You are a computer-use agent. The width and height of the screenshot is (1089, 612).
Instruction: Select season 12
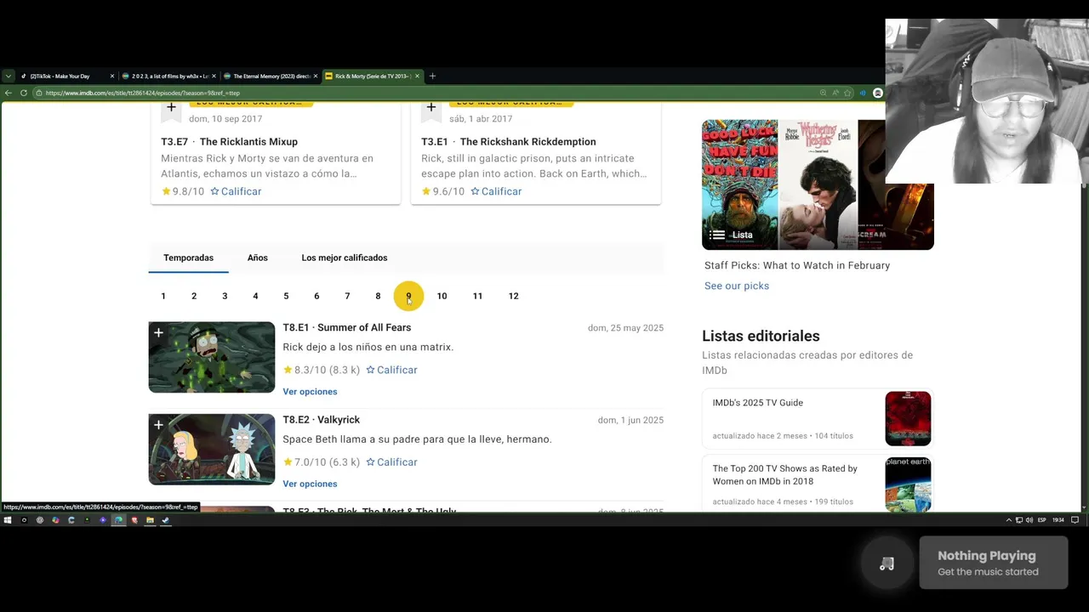point(513,296)
